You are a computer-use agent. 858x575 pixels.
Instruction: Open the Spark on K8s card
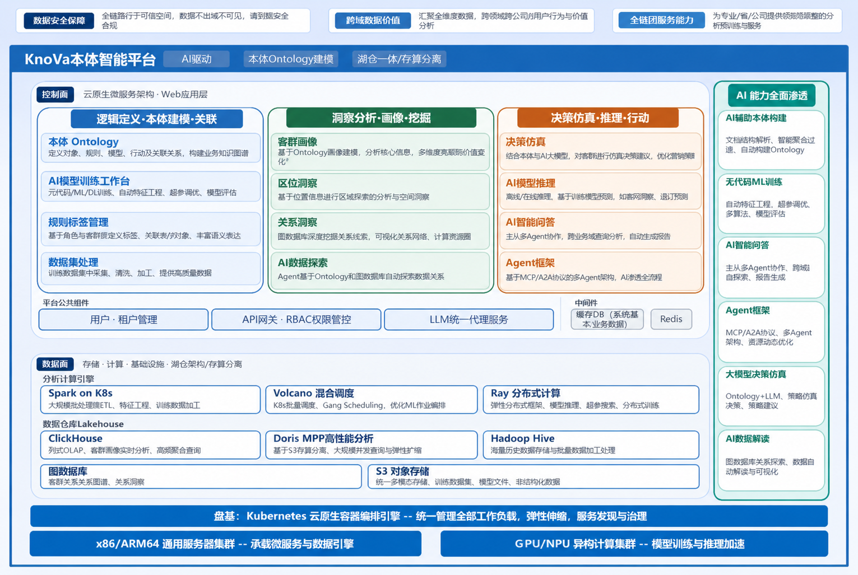click(151, 399)
